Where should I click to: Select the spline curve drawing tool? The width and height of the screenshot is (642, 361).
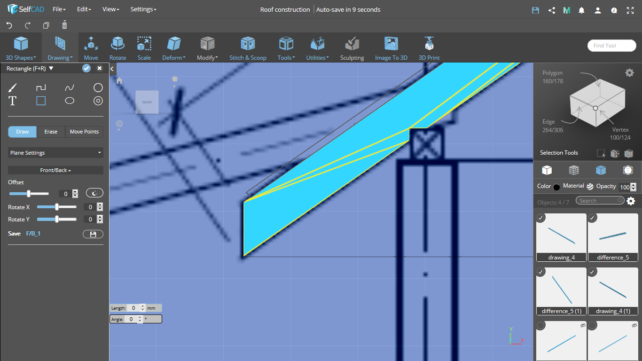point(70,87)
